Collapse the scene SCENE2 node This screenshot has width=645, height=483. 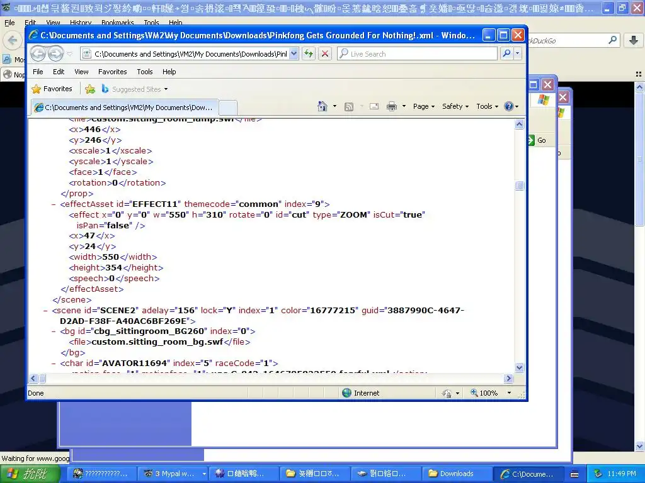45,311
